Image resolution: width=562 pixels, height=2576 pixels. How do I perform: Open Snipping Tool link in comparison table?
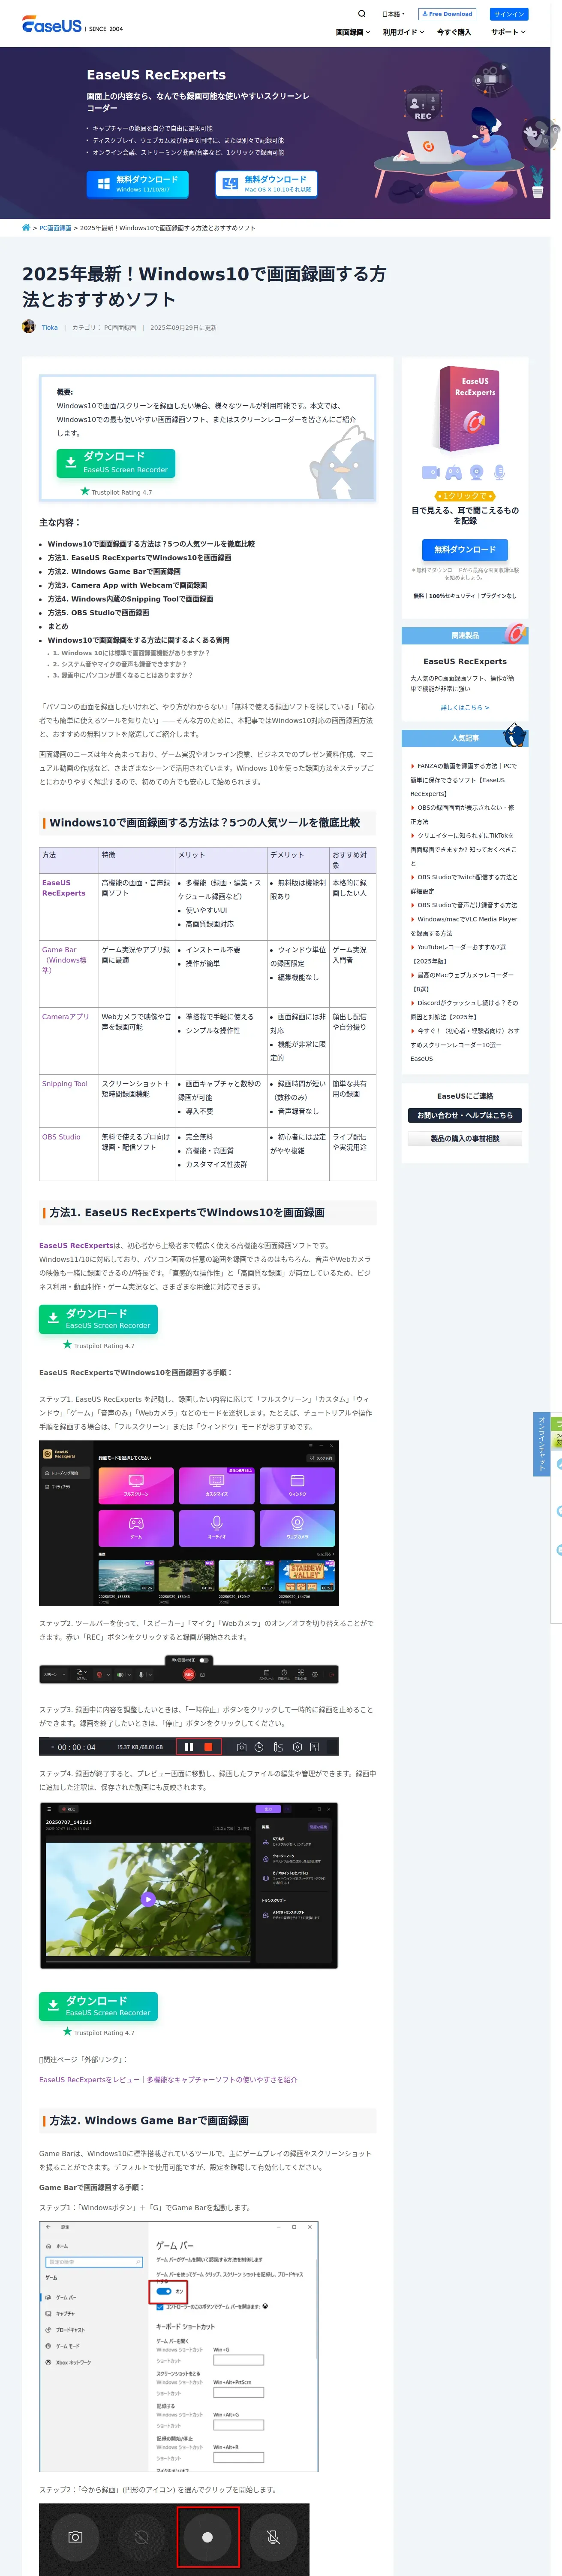[x=65, y=1083]
